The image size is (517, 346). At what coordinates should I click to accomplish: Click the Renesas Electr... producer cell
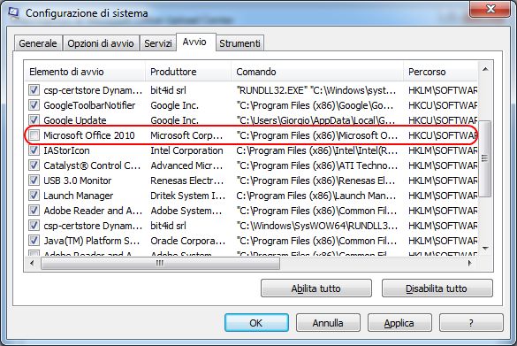187,181
